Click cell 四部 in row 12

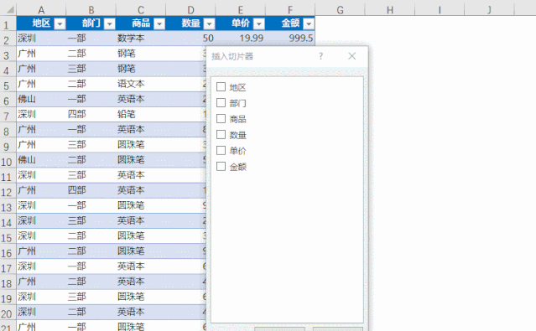pyautogui.click(x=91, y=190)
